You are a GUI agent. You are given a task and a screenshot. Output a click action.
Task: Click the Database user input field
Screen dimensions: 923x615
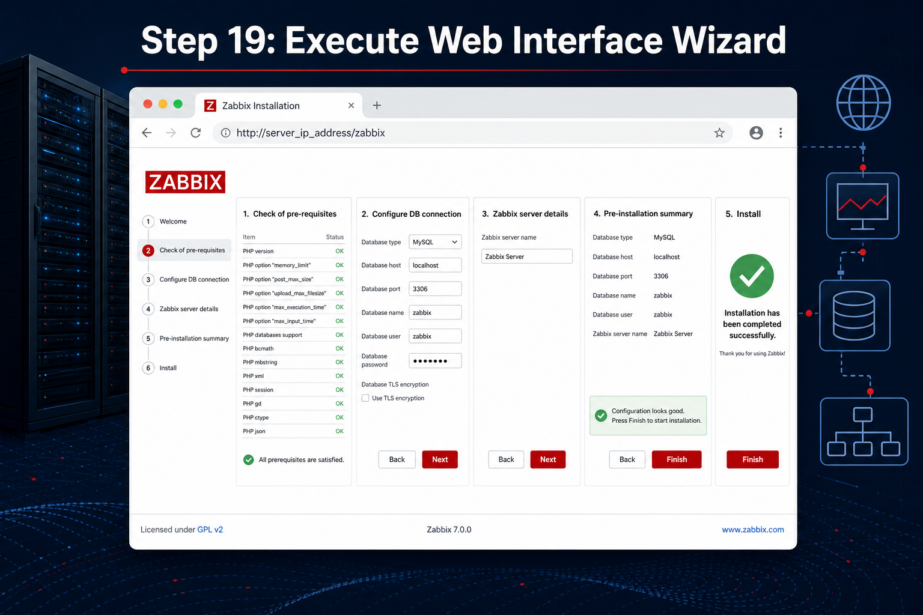point(435,336)
